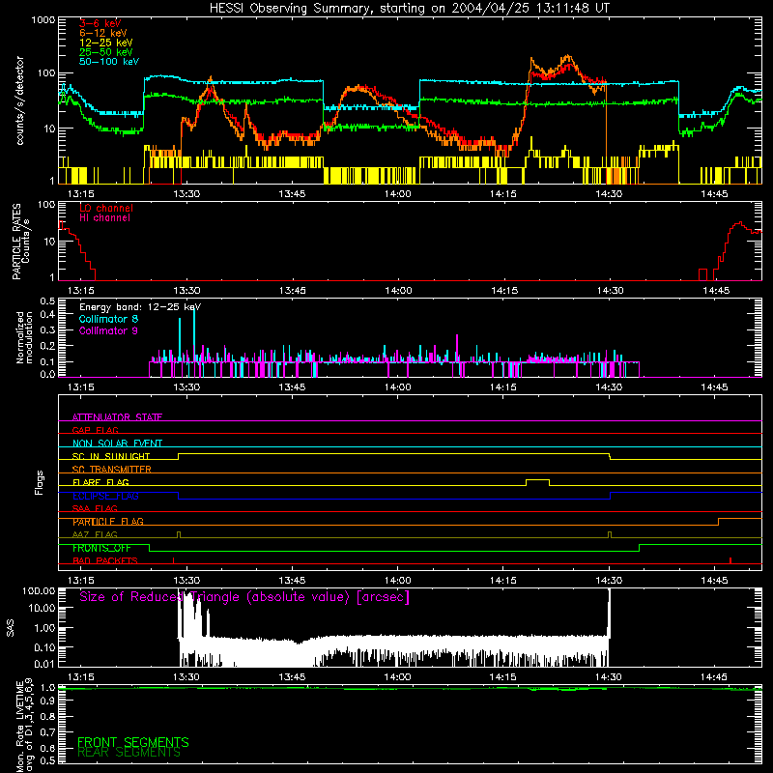Viewport: 773px width, 773px height.
Task: Click the HESSI Observing Summary plot title
Action: [x=410, y=8]
